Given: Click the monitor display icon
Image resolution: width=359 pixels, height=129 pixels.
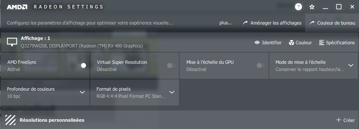Looking at the screenshot, I should pyautogui.click(x=12, y=42).
